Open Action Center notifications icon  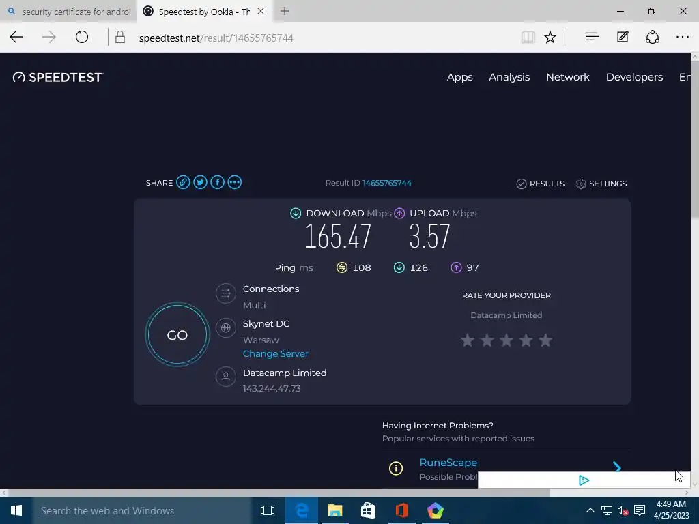(640, 510)
